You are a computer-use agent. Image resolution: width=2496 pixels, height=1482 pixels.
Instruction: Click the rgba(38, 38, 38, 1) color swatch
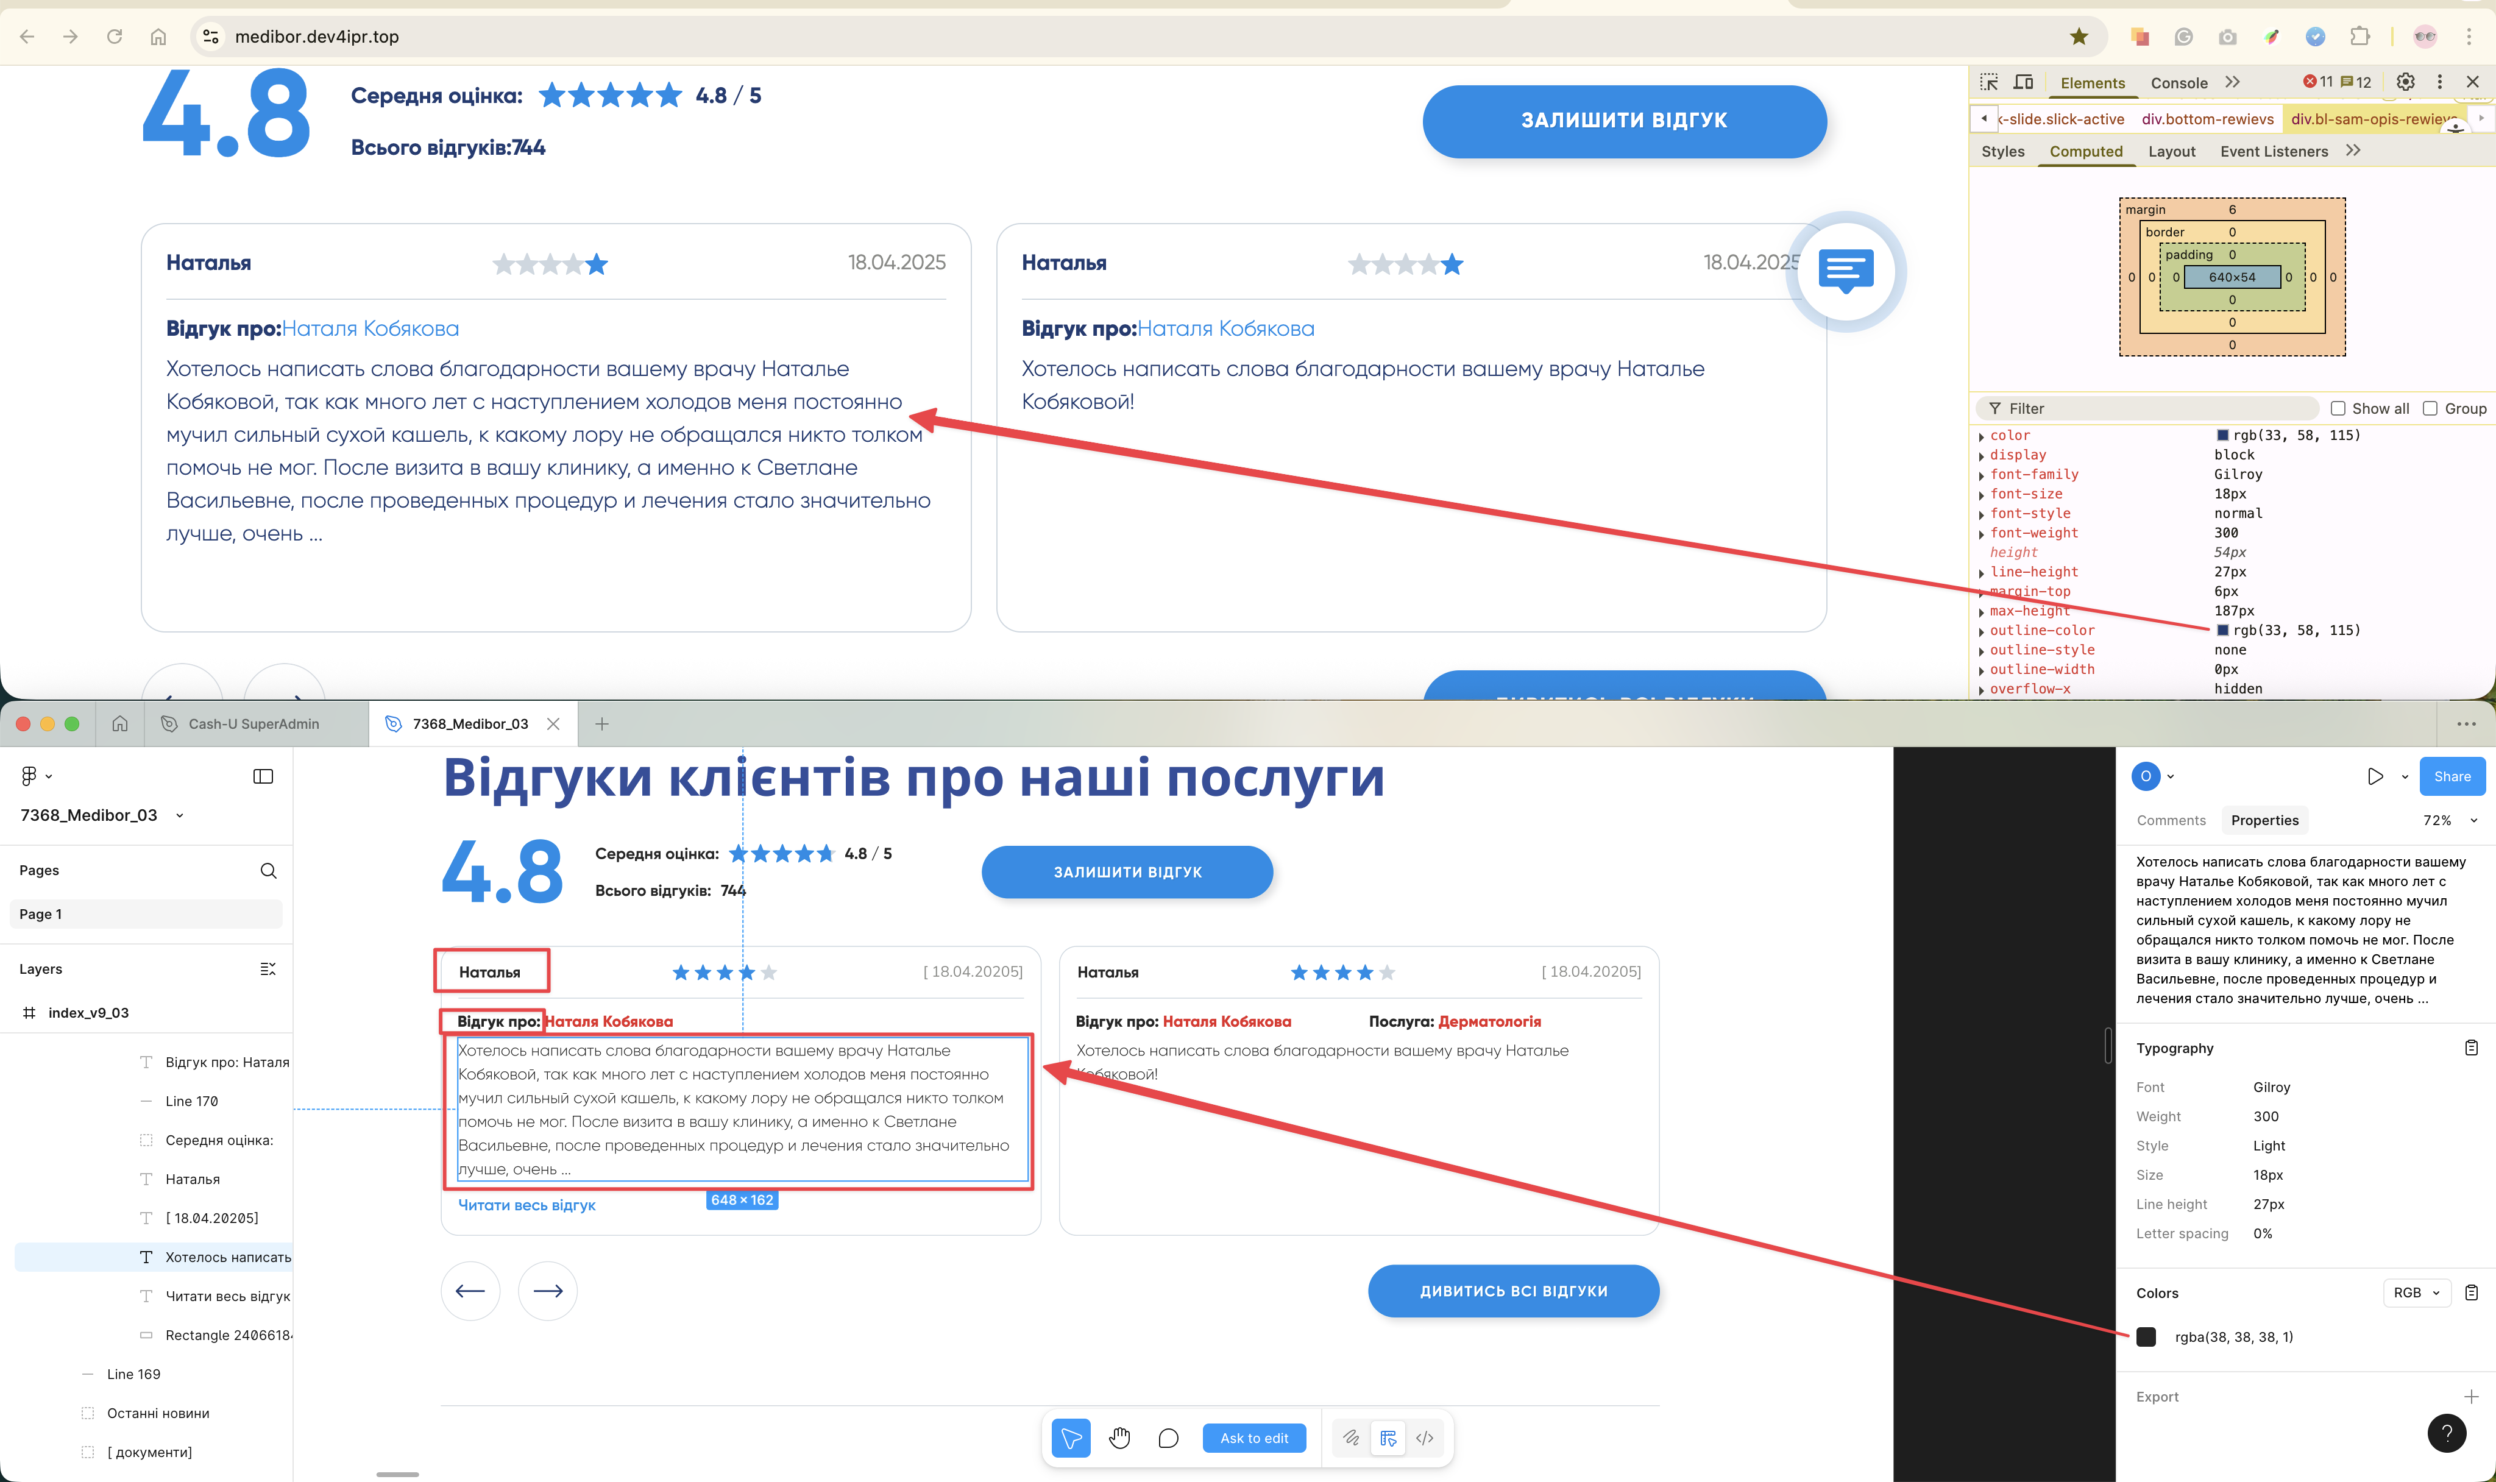pyautogui.click(x=2146, y=1337)
